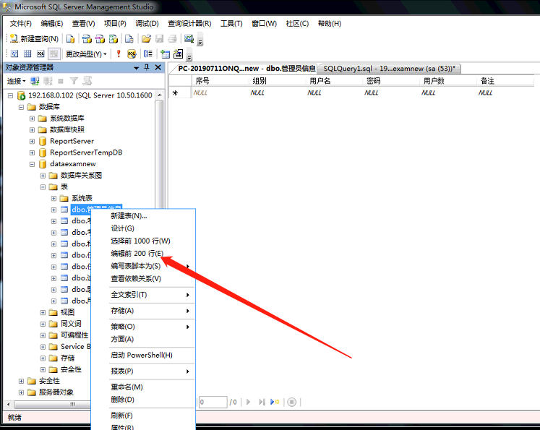Open the 工具(T) menu
This screenshot has height=430, width=540.
point(231,23)
